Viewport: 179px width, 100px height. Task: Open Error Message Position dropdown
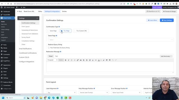pyautogui.click(x=126, y=92)
